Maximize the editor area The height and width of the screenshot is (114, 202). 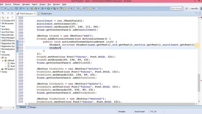coord(200,13)
